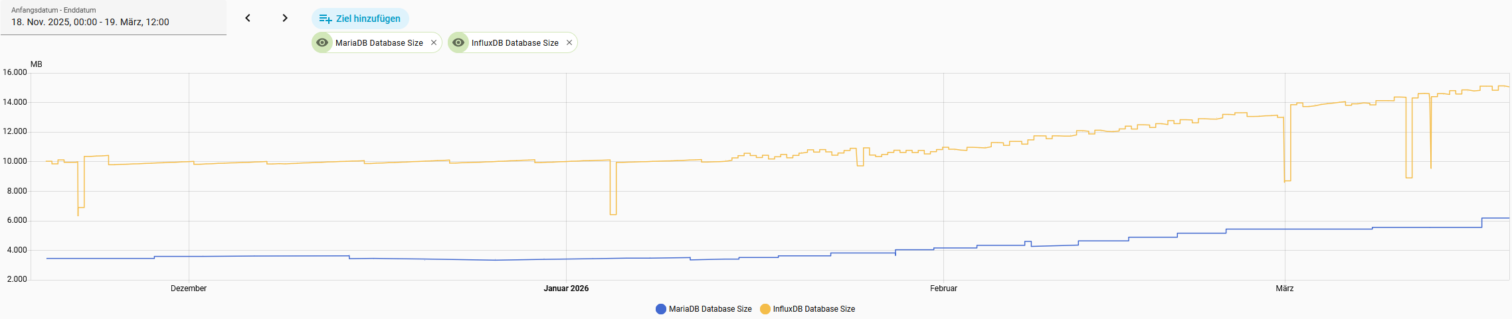This screenshot has width=1512, height=319.
Task: Select the Januar 2026 axis label
Action: (566, 288)
